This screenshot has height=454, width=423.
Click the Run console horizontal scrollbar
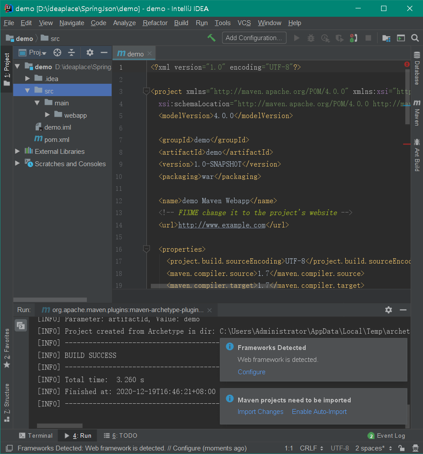point(60,426)
